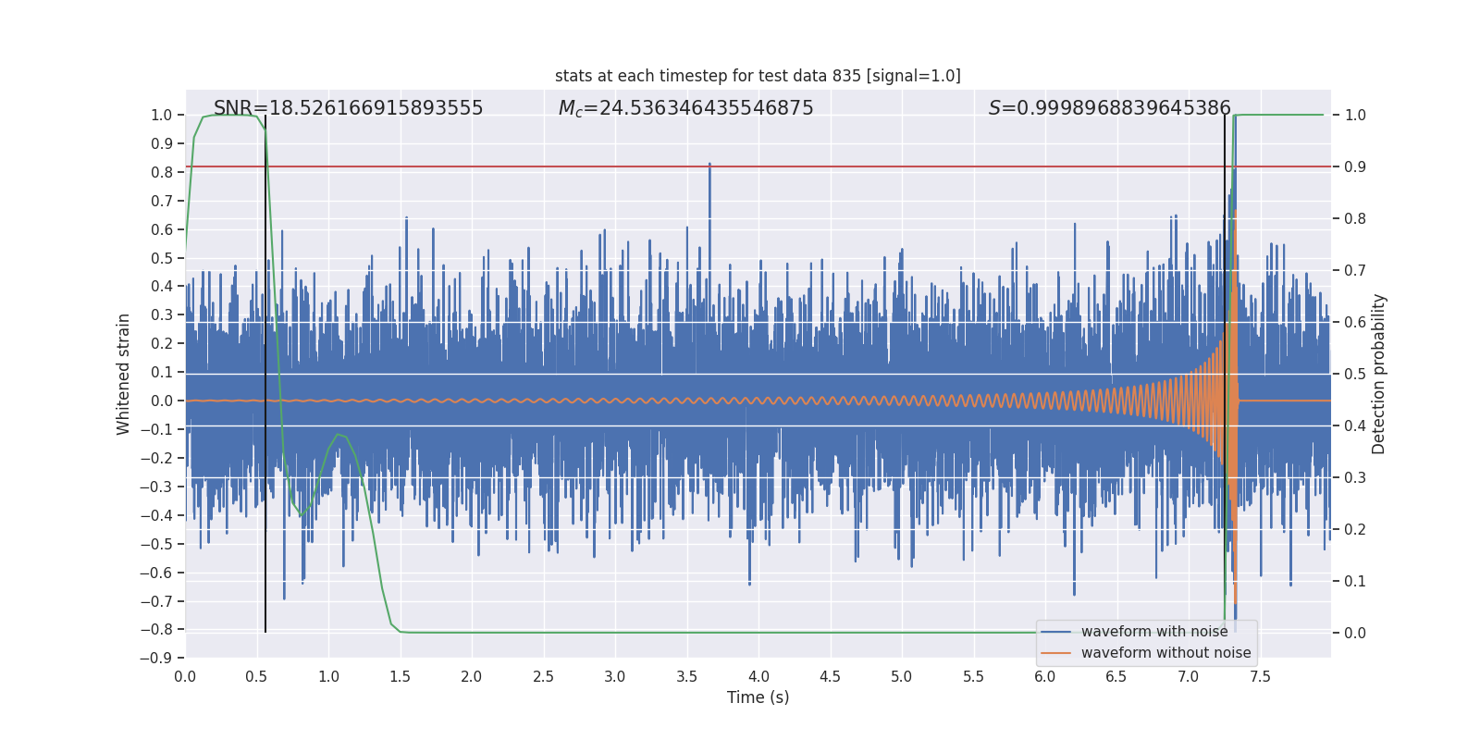The image size is (1480, 740).
Task: Click the 'Time (s)' x-axis label
Action: (x=758, y=697)
